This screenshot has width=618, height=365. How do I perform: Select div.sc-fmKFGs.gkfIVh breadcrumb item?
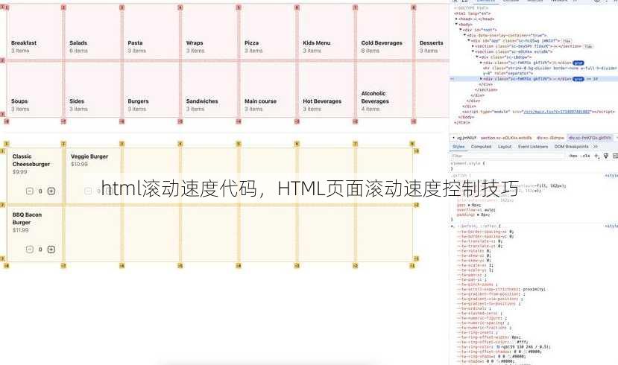coord(590,138)
